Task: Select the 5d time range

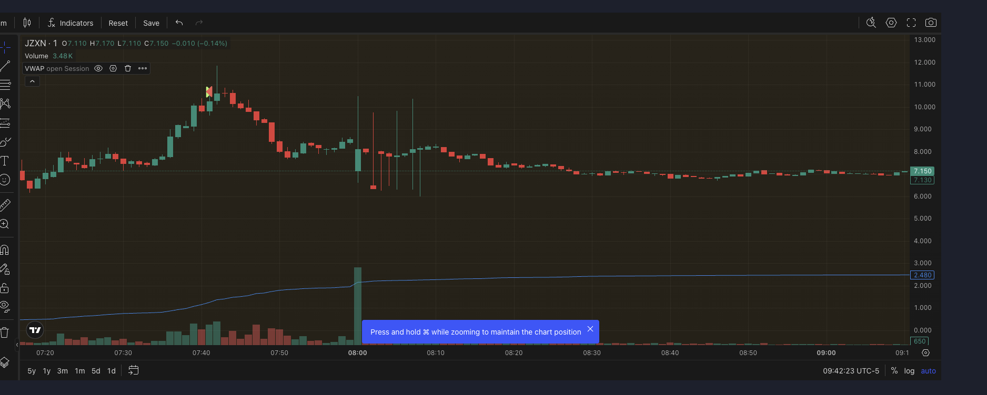Action: tap(96, 371)
